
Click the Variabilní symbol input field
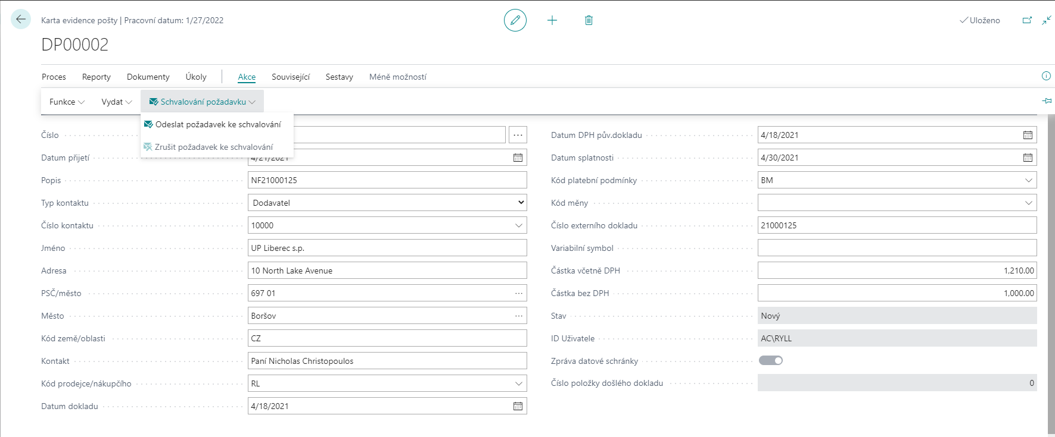pos(897,248)
